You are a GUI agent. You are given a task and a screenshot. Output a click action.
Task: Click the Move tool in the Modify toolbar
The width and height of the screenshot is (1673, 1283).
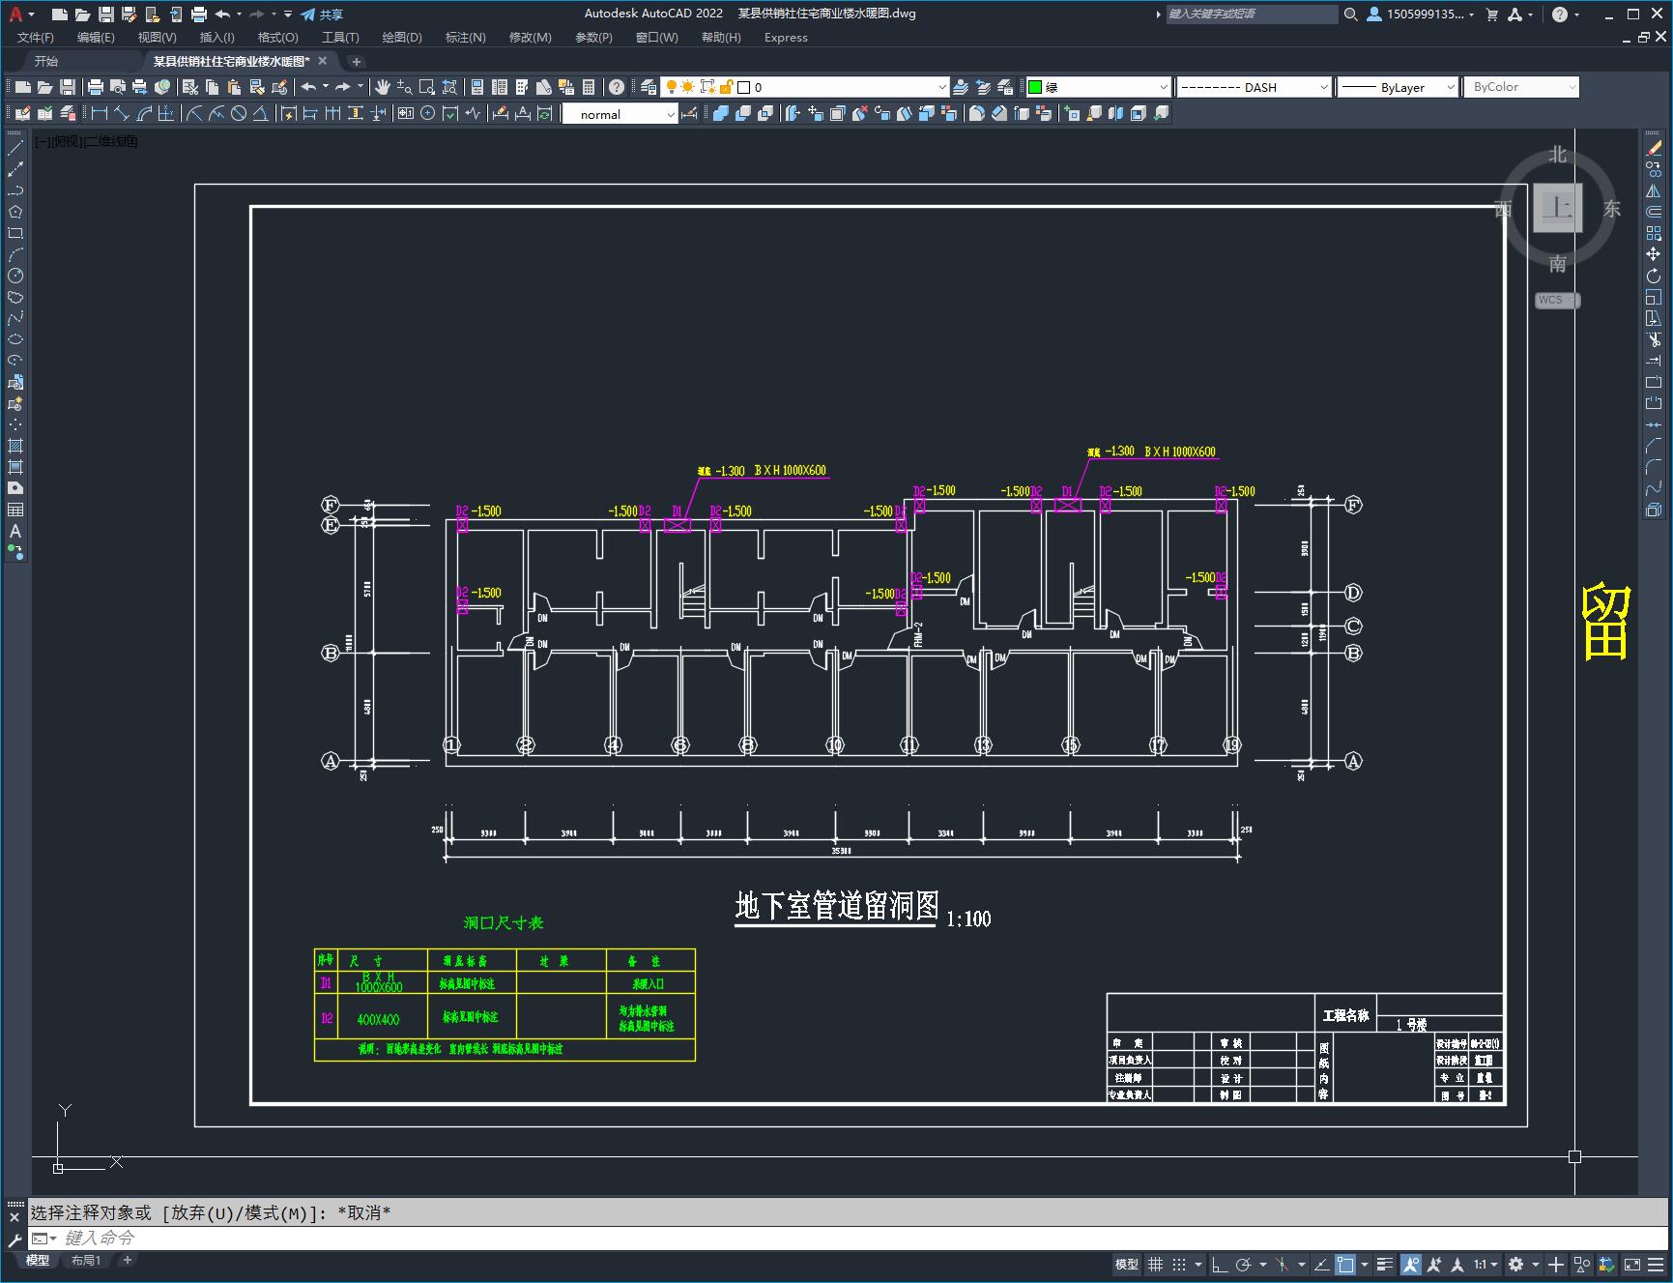click(x=1654, y=254)
